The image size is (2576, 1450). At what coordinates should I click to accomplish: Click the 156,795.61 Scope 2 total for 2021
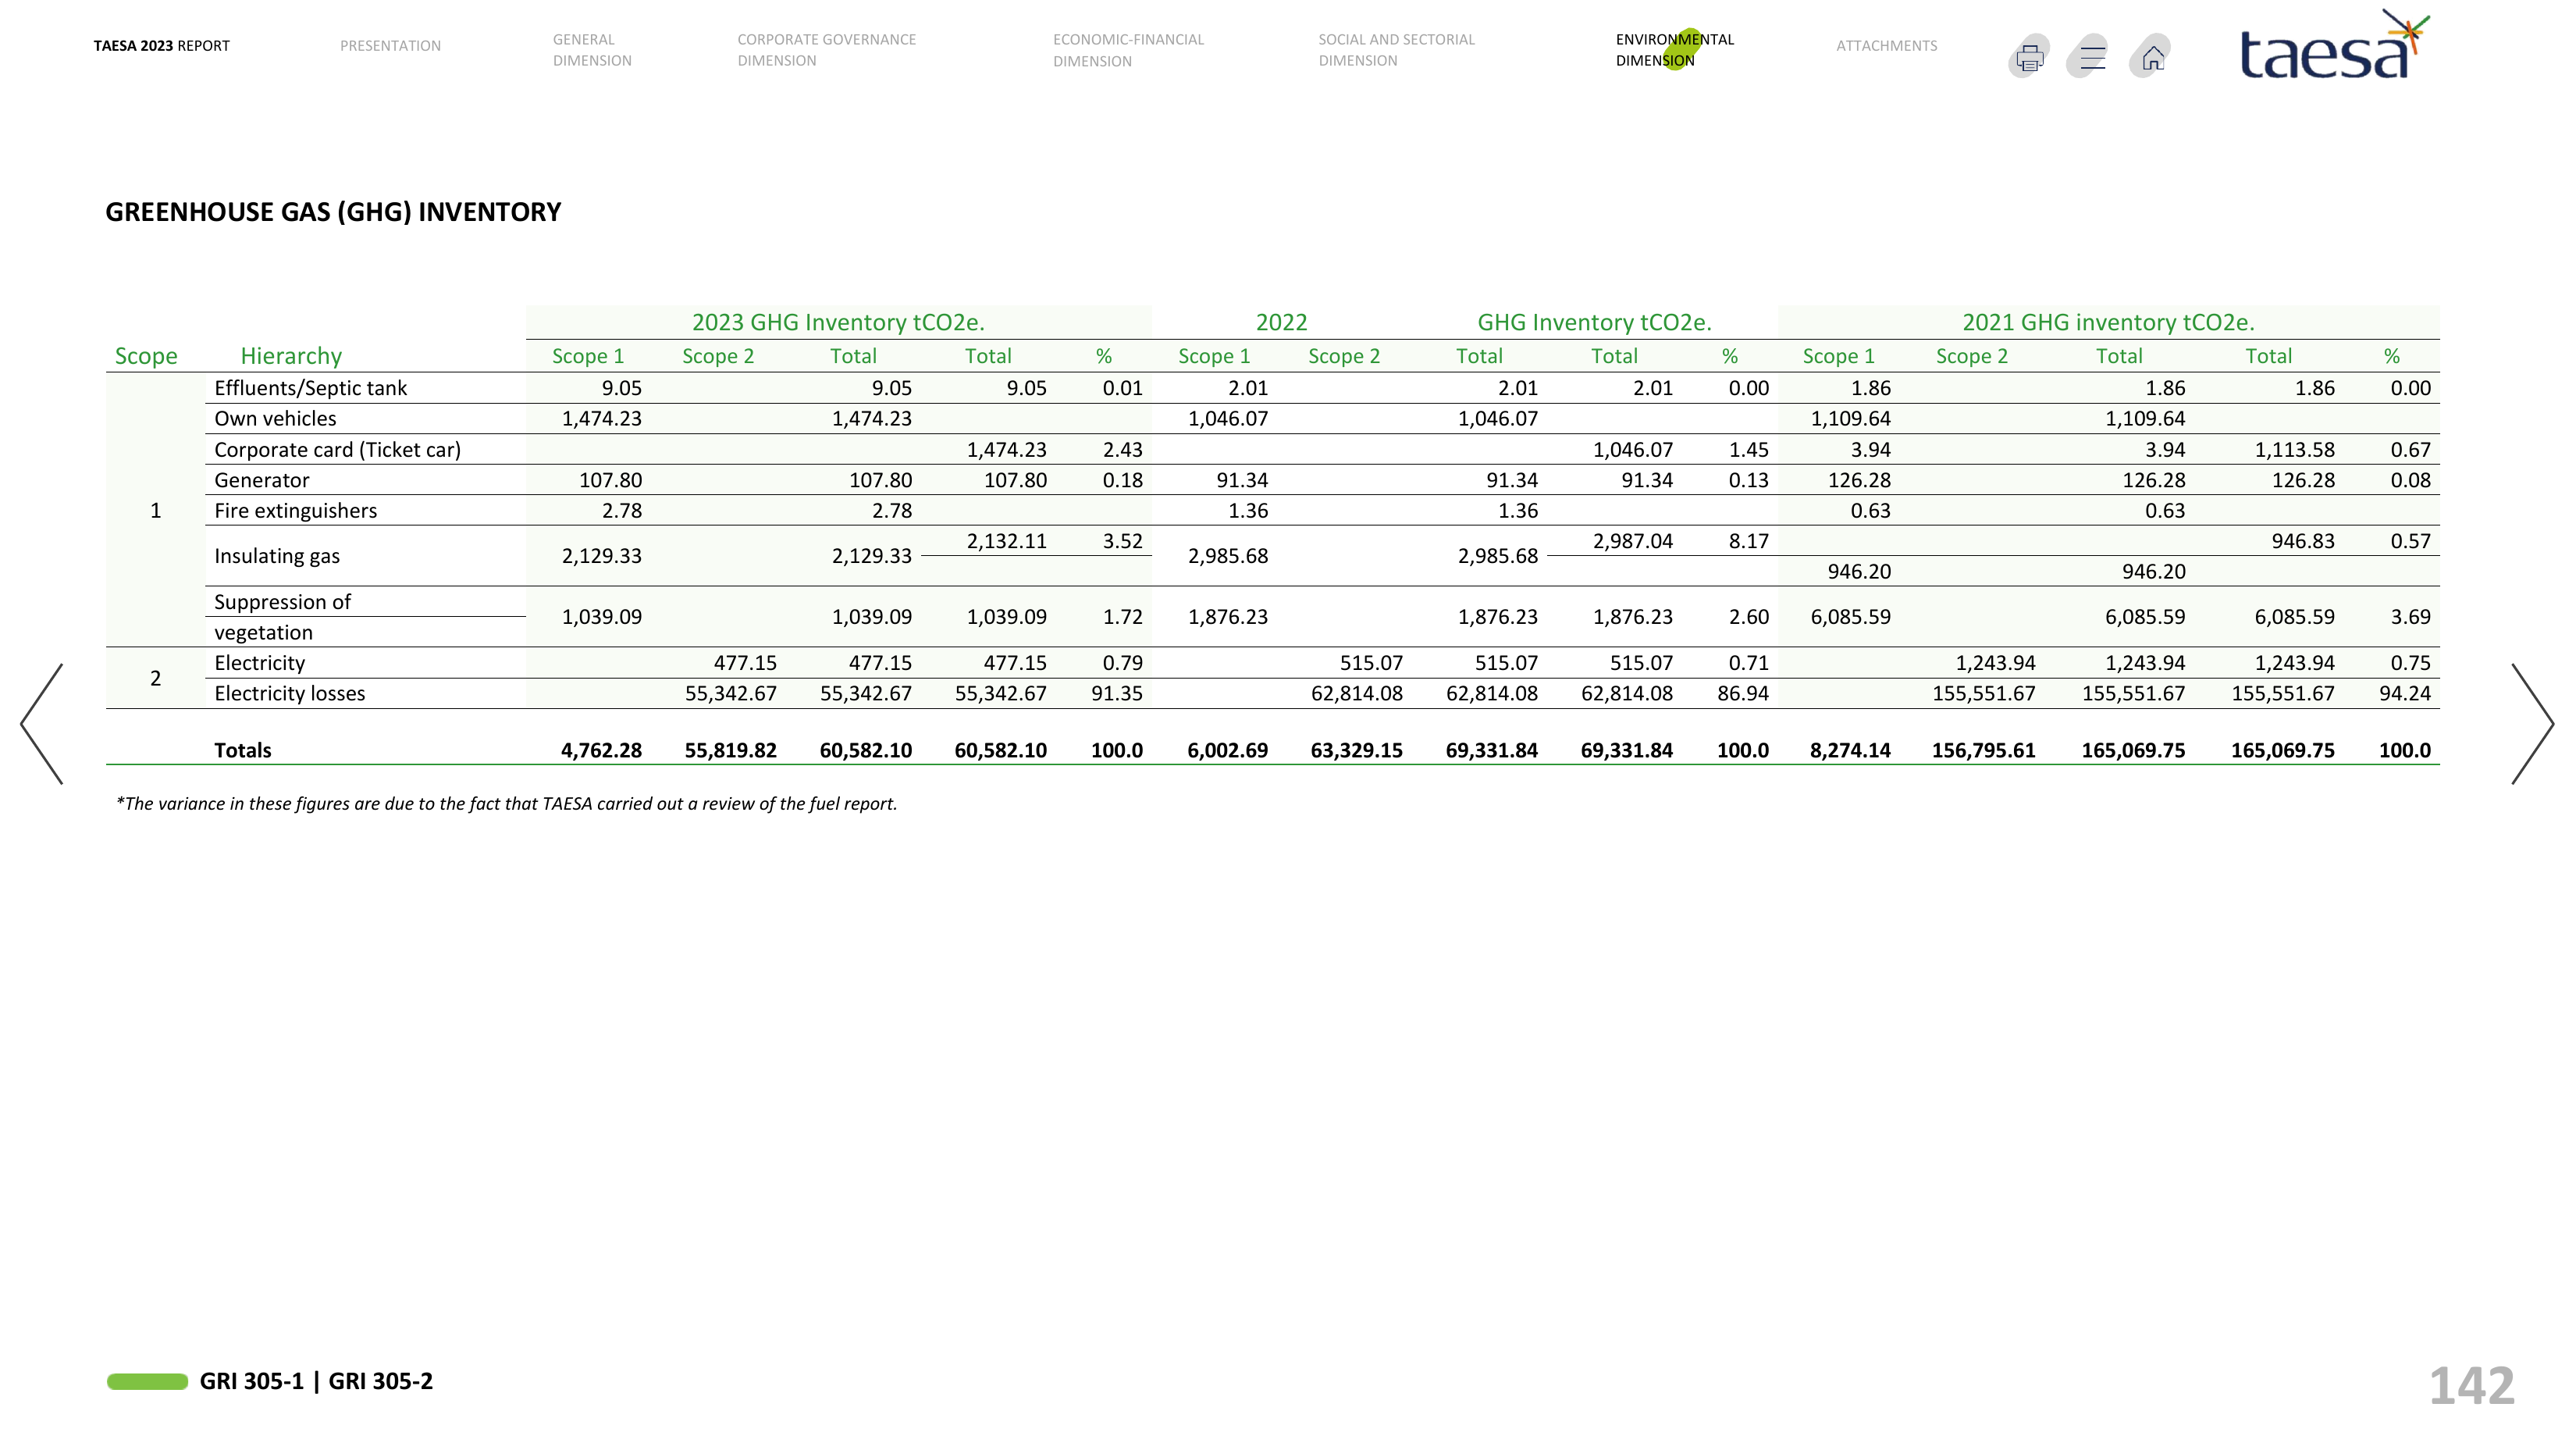tap(1983, 751)
